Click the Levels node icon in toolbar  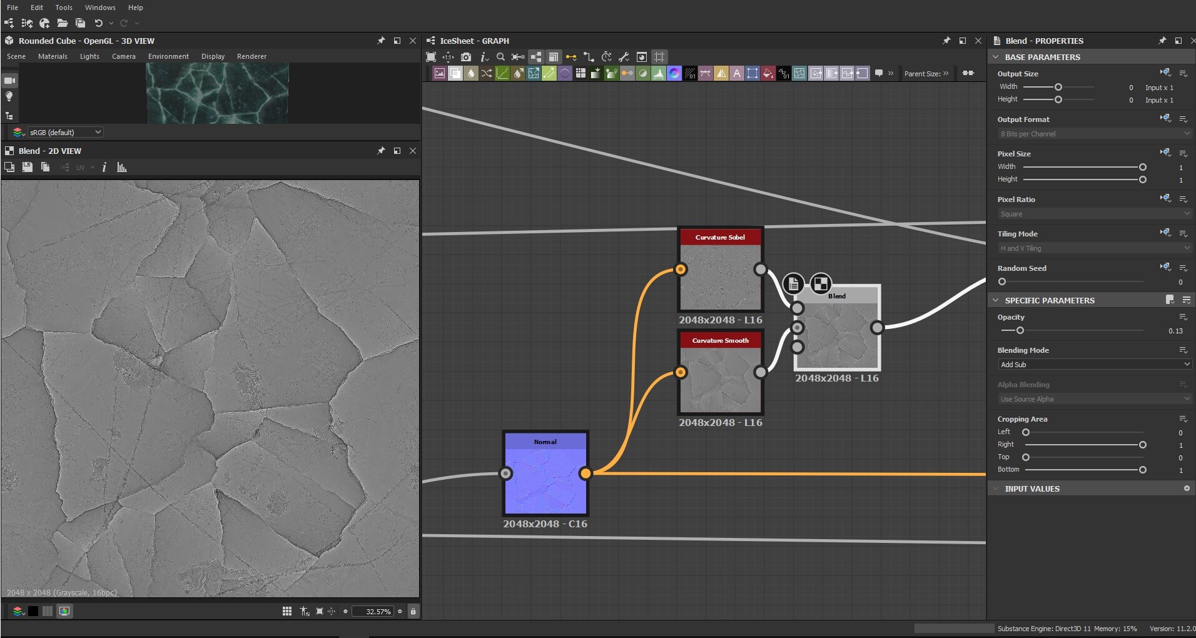click(x=659, y=74)
